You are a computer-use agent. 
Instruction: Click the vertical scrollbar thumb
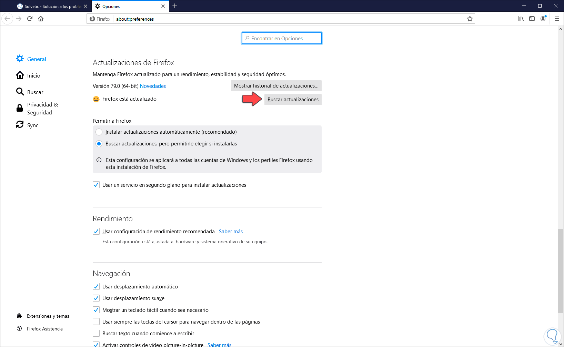pyautogui.click(x=561, y=271)
